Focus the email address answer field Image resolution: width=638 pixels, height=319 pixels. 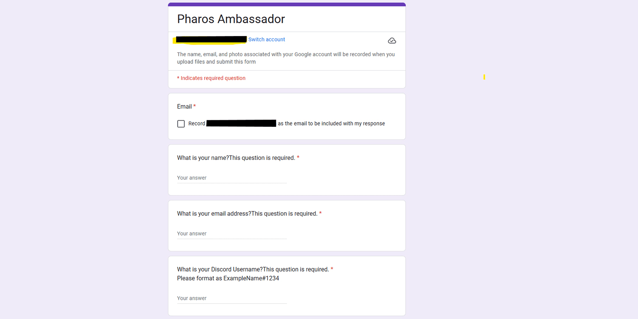232,234
